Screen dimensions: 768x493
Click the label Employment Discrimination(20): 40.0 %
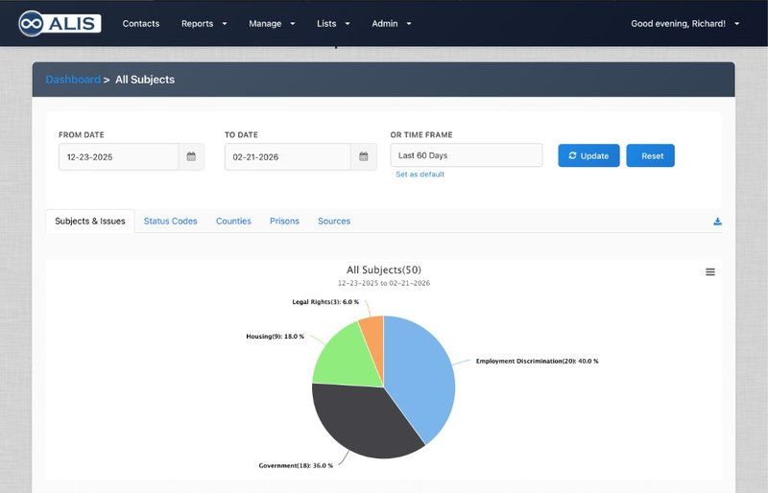(x=538, y=362)
